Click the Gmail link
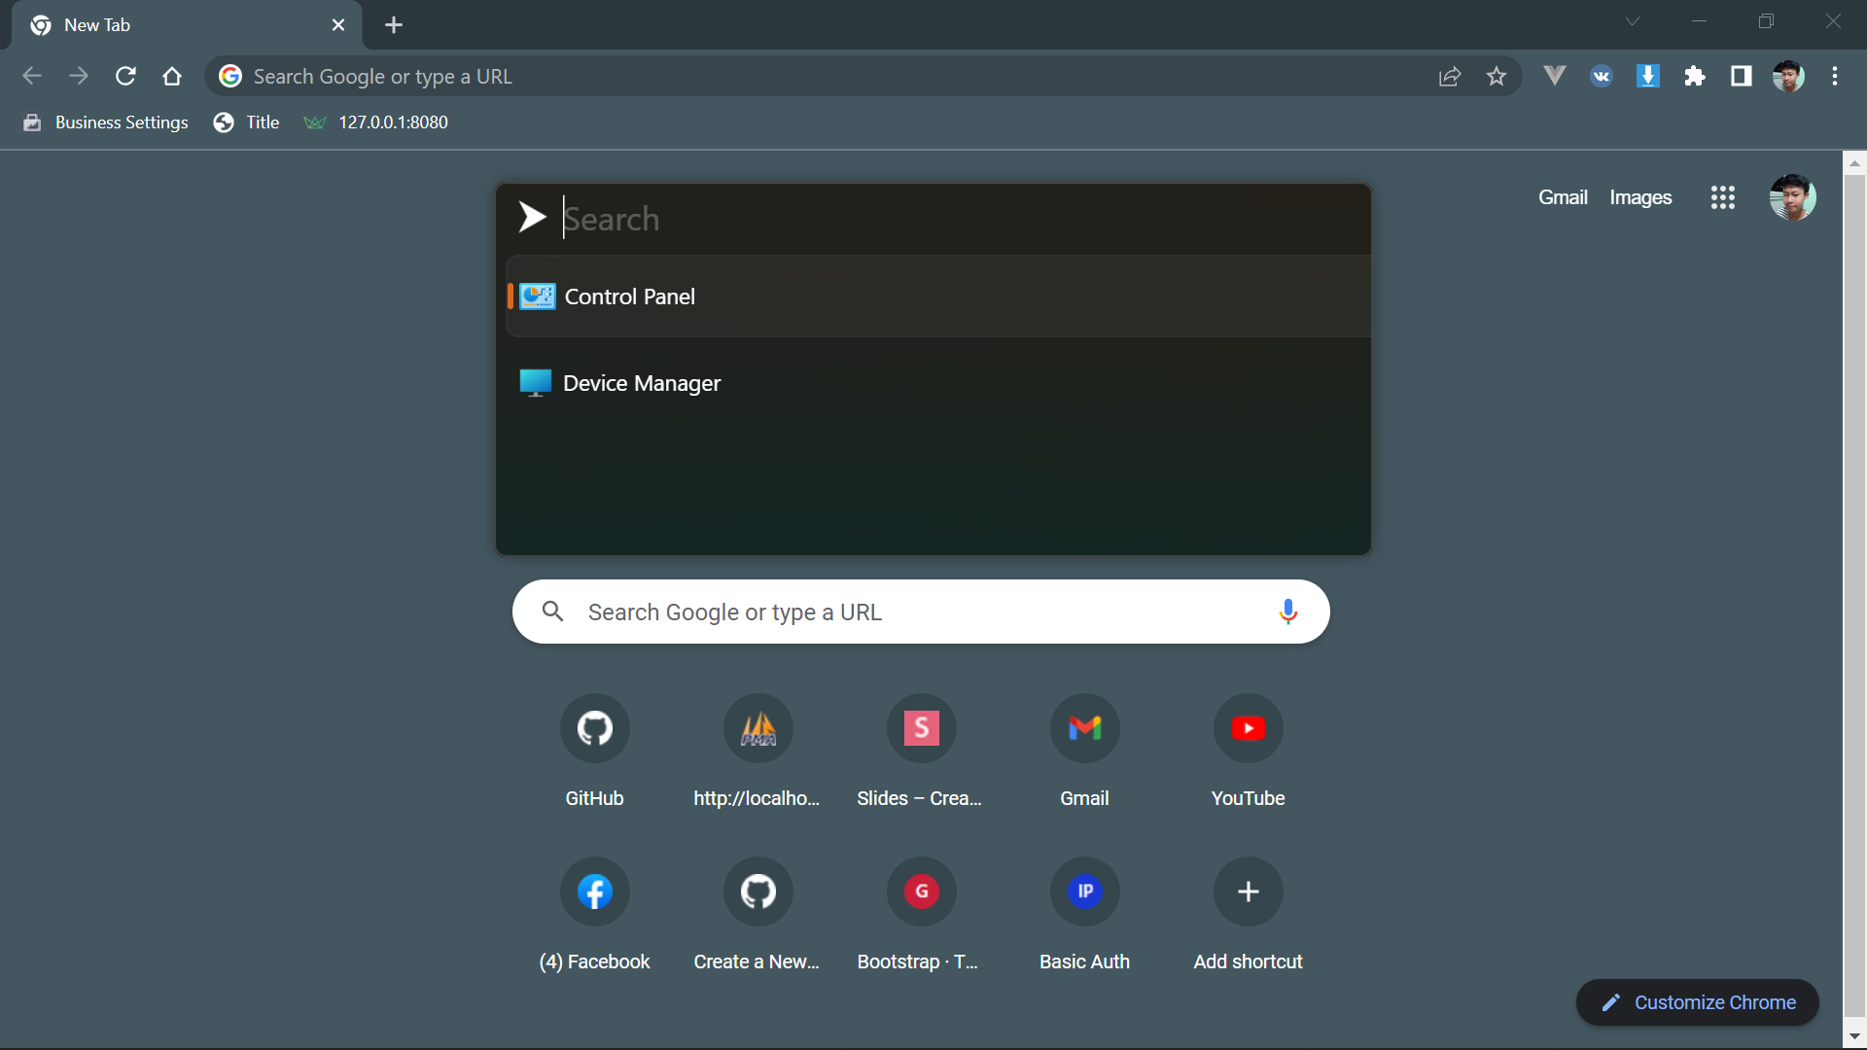1867x1050 pixels. tap(1562, 197)
